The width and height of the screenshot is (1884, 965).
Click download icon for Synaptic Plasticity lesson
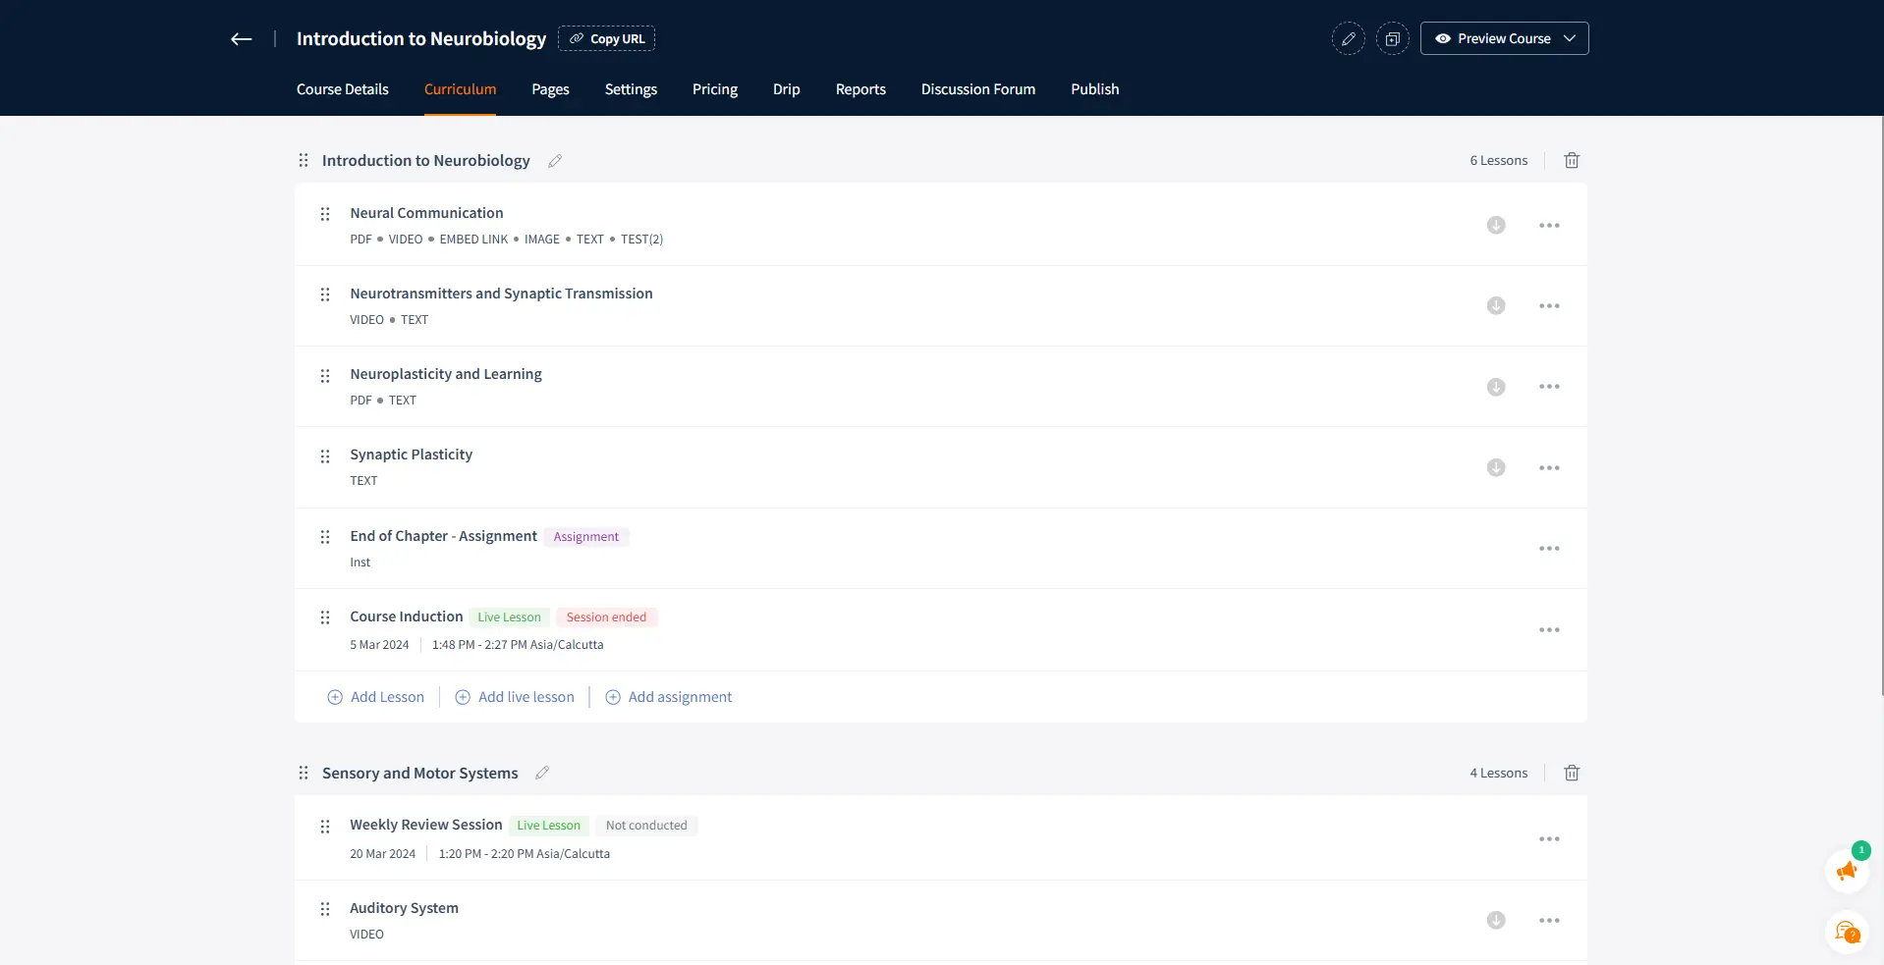coord(1495,468)
